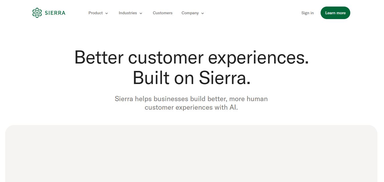Click the "Better customer experiences." headline line
384x182 pixels.
pyautogui.click(x=191, y=57)
